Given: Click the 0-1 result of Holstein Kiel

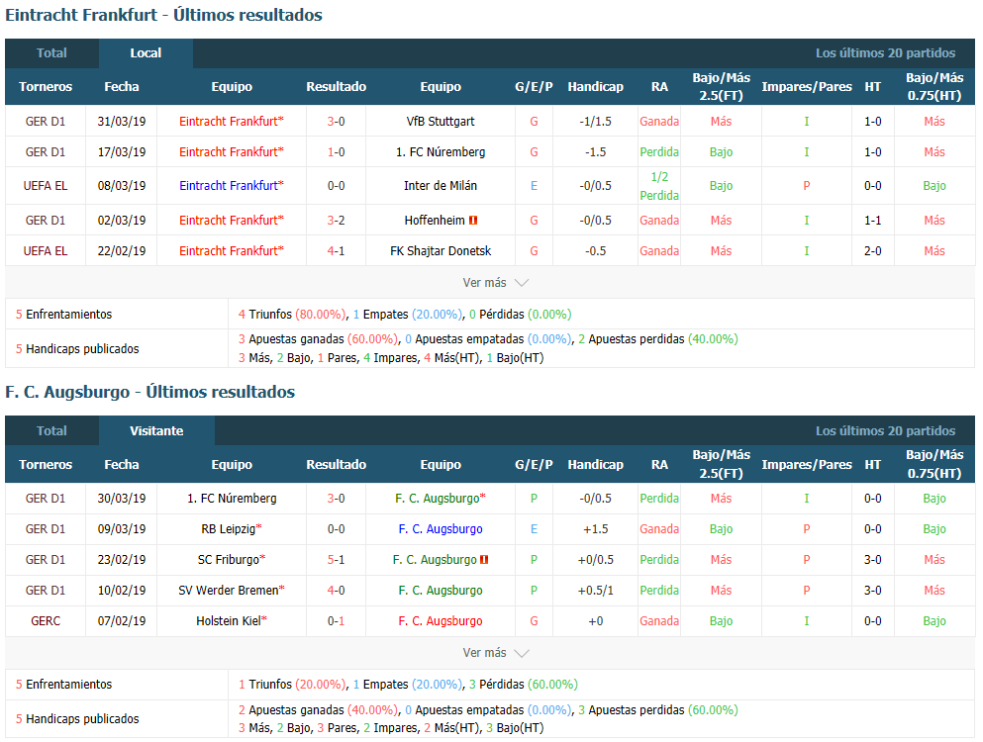Looking at the screenshot, I should click(x=336, y=621).
